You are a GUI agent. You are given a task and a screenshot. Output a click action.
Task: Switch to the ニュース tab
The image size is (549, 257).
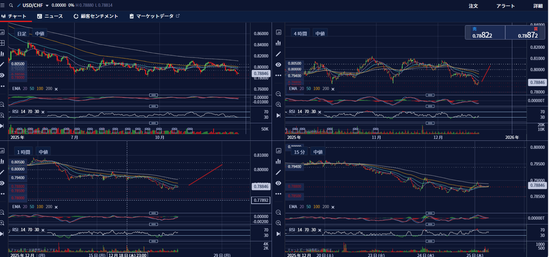click(50, 16)
